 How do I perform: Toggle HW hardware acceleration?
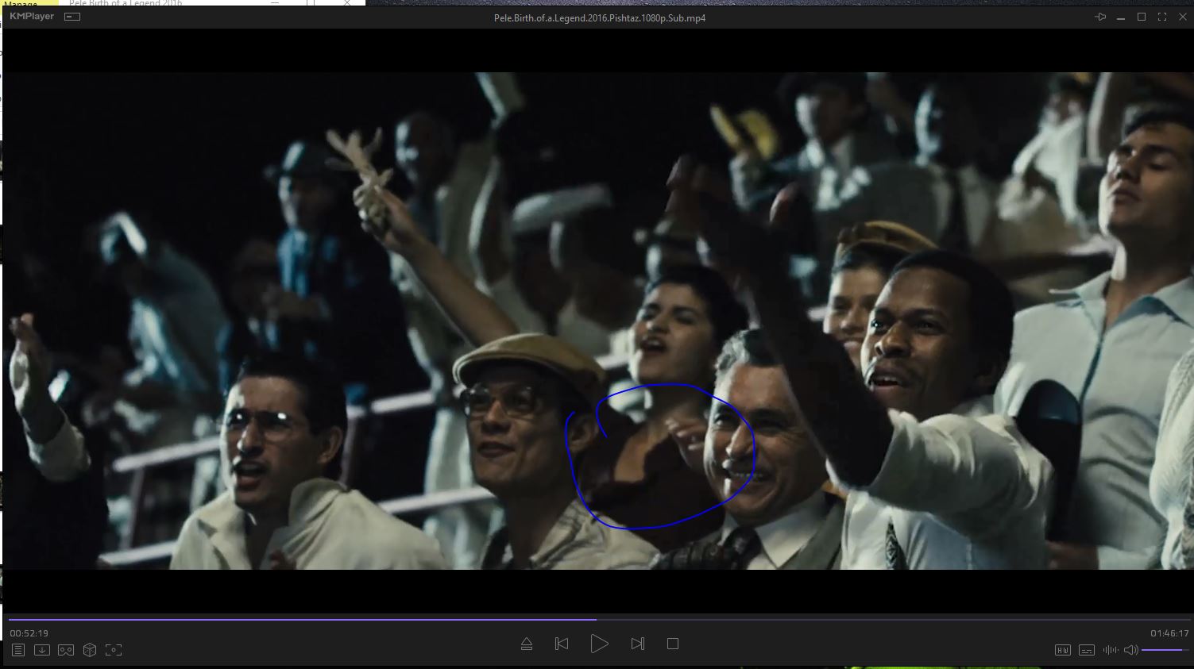coord(1063,650)
